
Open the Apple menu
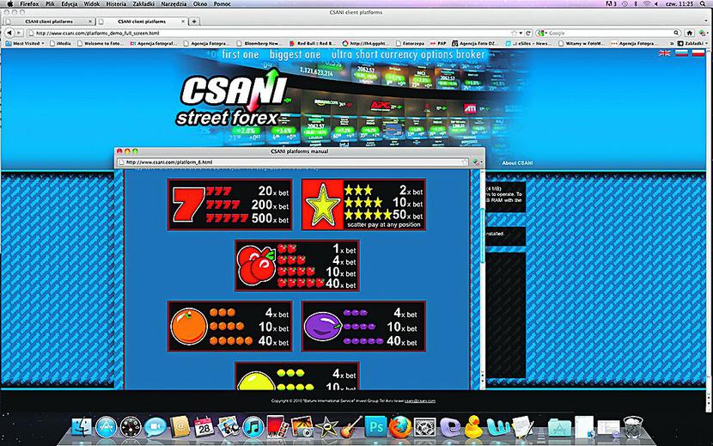pos(10,3)
